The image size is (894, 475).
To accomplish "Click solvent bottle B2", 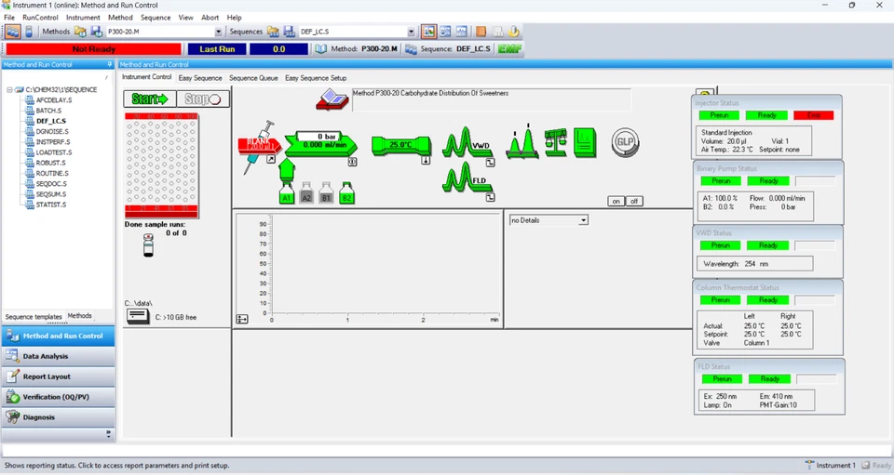I will tap(346, 192).
